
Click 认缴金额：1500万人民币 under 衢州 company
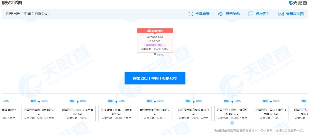[x=232, y=118]
